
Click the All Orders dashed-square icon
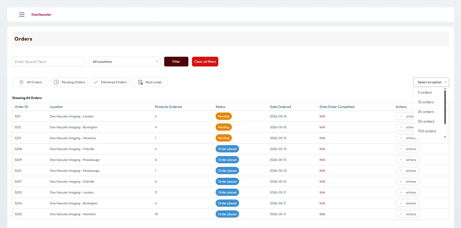pyautogui.click(x=21, y=82)
